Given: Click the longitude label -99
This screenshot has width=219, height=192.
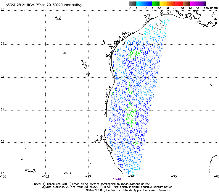Looking at the screenshot, I should pos(88,176).
